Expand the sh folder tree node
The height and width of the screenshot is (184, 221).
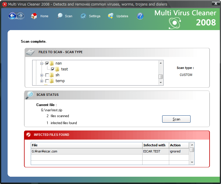42,75
